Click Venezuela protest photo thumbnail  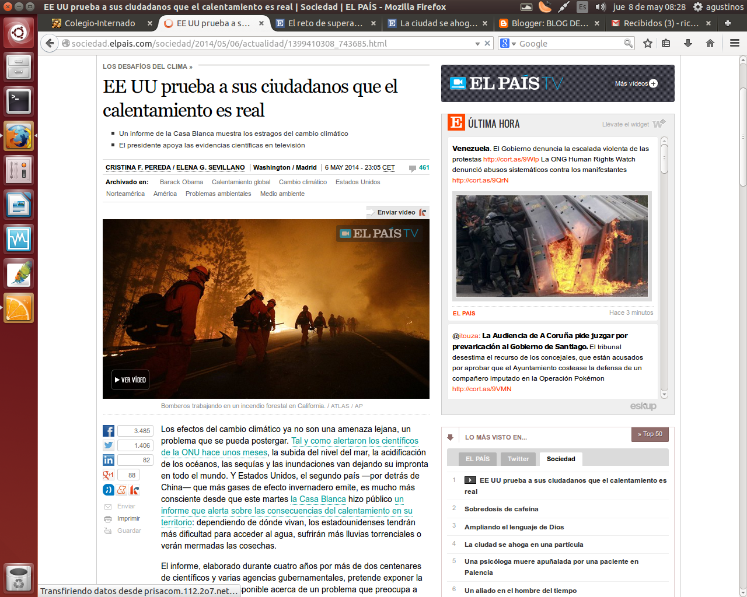(552, 246)
